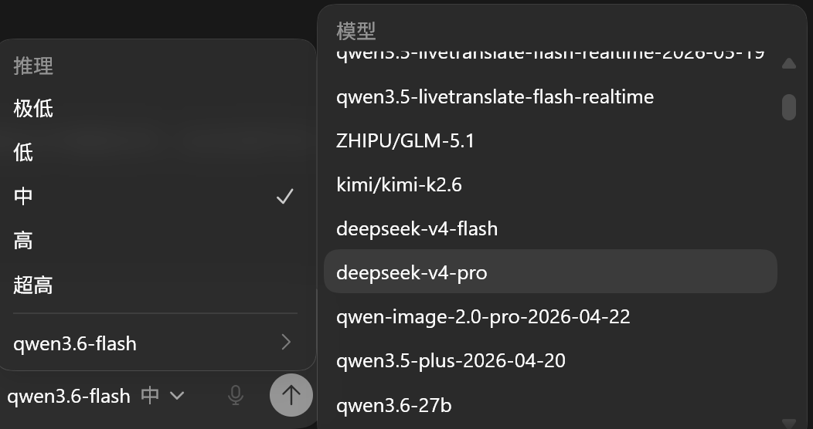Expand the qwen3.6-flash model submenu
Screen dimensions: 813x429
click(x=155, y=343)
